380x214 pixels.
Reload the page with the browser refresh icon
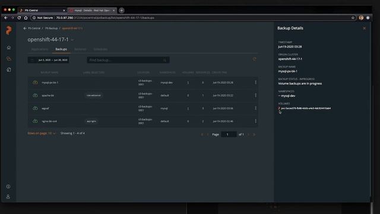(x=19, y=18)
